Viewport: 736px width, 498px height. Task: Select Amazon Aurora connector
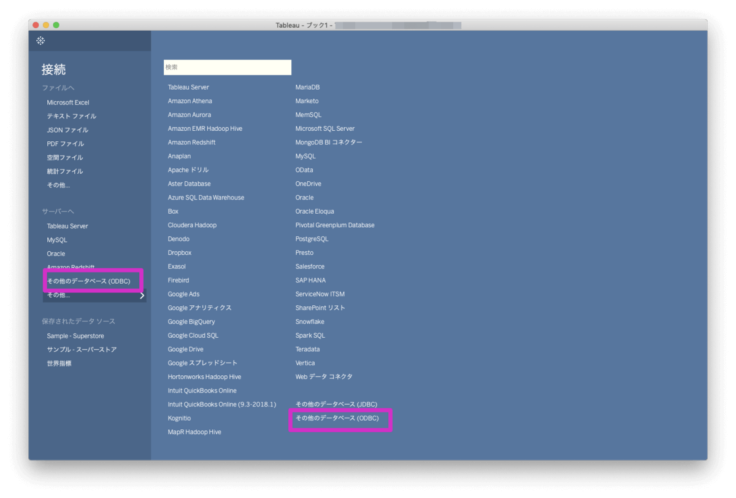click(190, 115)
